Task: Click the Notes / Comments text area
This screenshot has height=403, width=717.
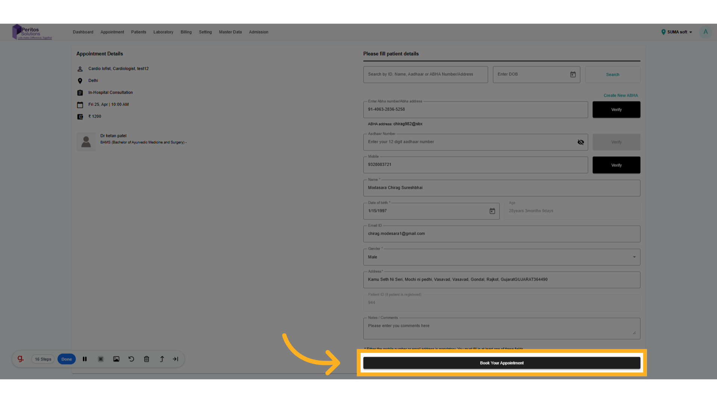Action: pos(501,328)
